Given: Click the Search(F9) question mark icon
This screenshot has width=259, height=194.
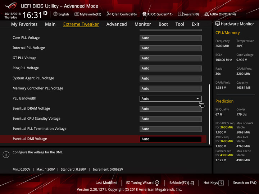Looking at the screenshot, I should pyautogui.click(x=180, y=14).
